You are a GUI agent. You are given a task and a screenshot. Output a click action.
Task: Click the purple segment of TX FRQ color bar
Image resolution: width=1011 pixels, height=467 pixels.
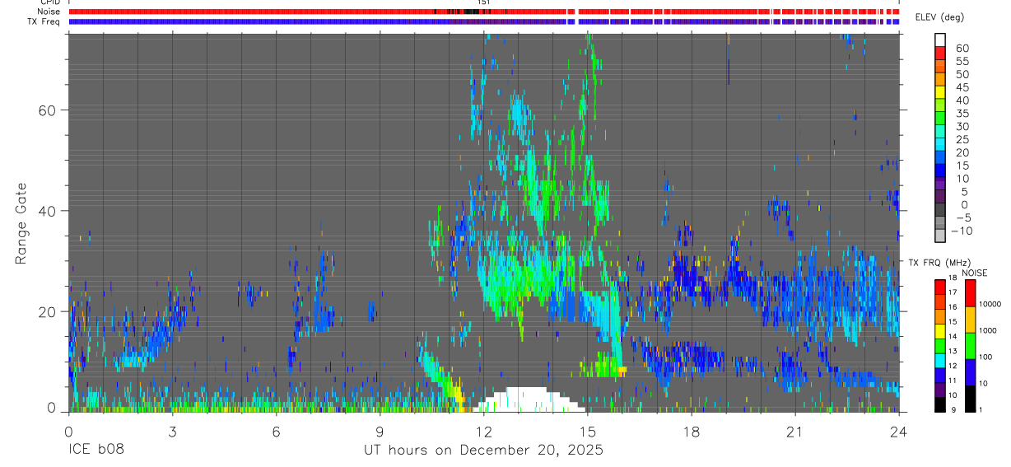(x=940, y=390)
